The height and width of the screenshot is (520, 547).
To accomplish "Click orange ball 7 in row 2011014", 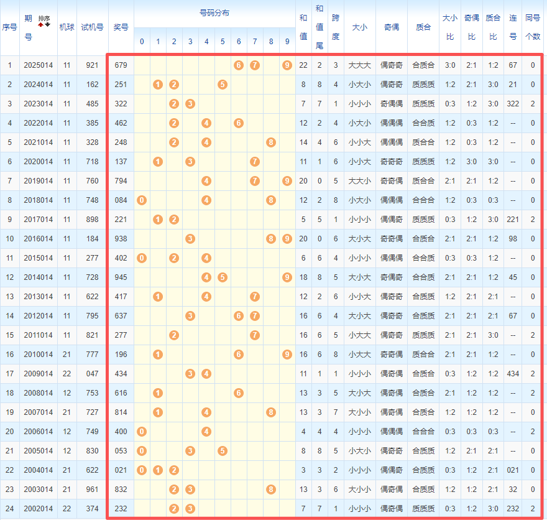I will (x=255, y=335).
